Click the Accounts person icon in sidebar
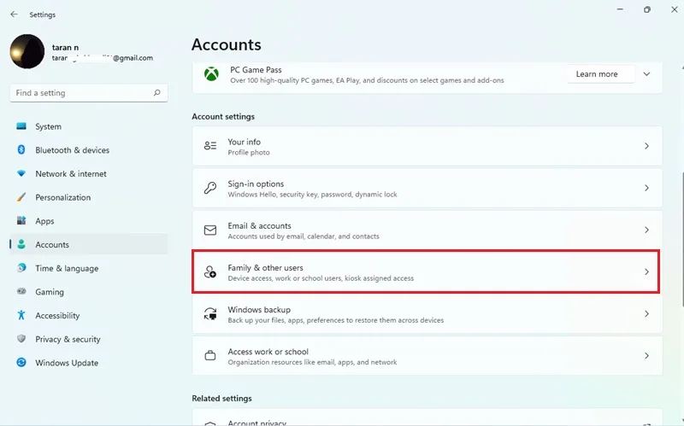The width and height of the screenshot is (684, 426). tap(21, 244)
